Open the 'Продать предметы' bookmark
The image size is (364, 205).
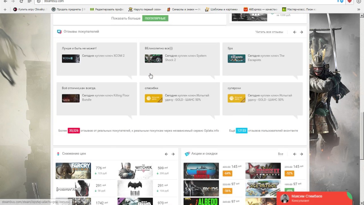tap(69, 9)
